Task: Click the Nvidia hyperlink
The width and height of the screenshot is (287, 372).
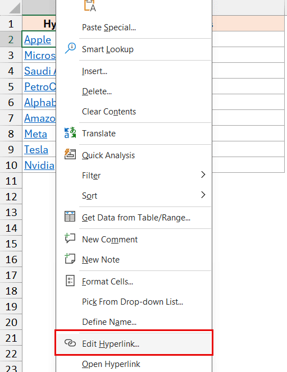Action: [39, 165]
